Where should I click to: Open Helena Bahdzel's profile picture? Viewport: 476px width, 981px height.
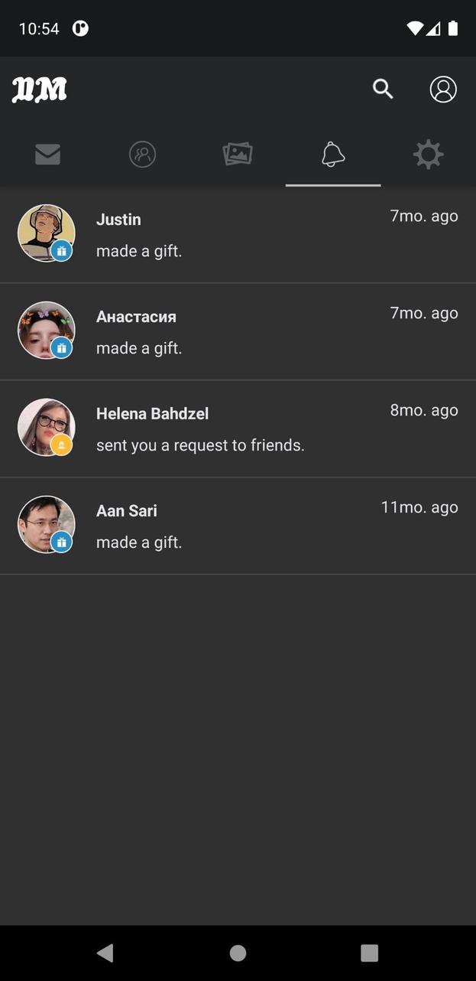[x=44, y=426]
